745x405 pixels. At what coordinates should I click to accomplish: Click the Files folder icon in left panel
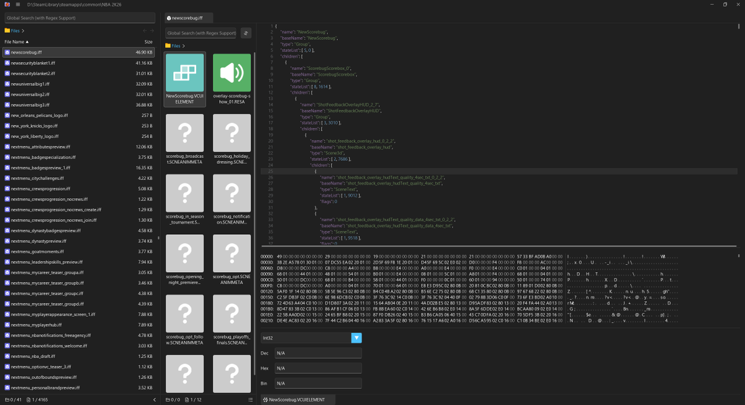(7, 30)
